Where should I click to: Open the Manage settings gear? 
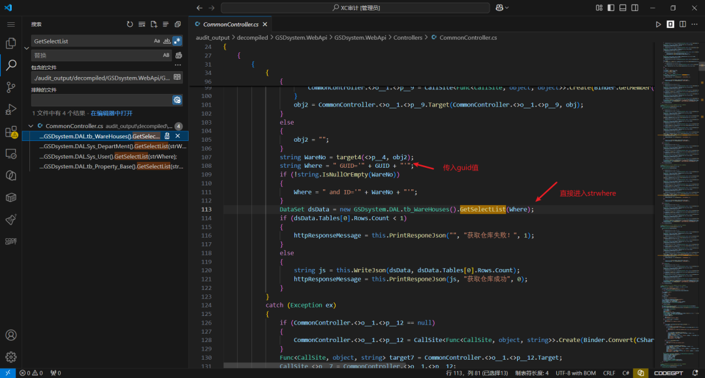point(11,357)
